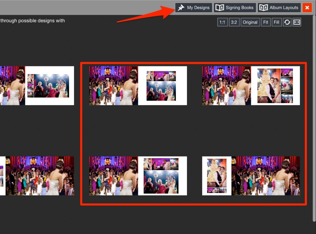Click the horizontal flip arrows icon

point(297,22)
